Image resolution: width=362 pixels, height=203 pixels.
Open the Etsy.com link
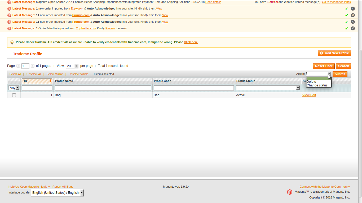[77, 8]
